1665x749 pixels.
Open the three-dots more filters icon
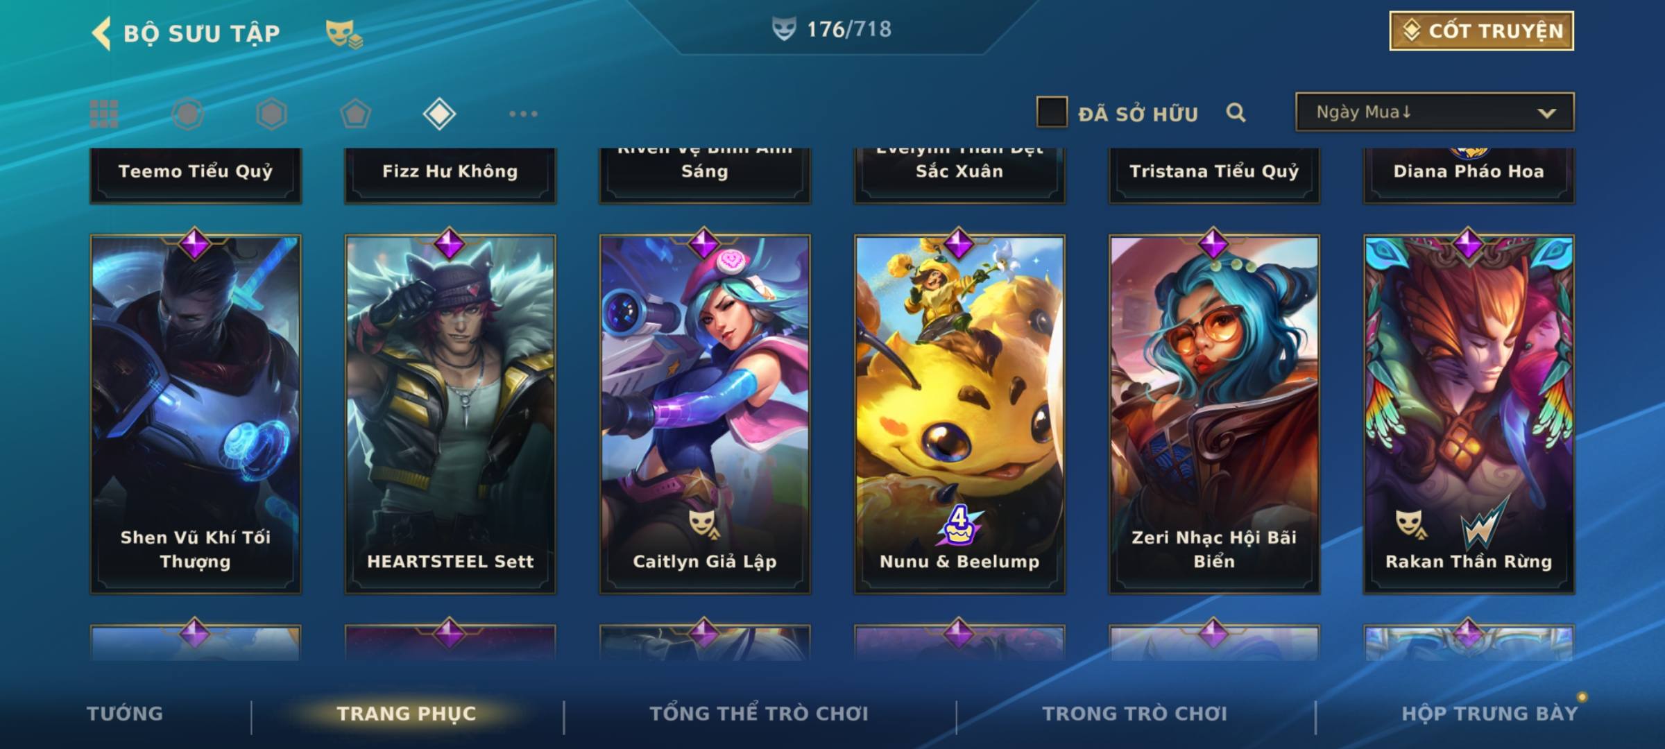point(523,114)
